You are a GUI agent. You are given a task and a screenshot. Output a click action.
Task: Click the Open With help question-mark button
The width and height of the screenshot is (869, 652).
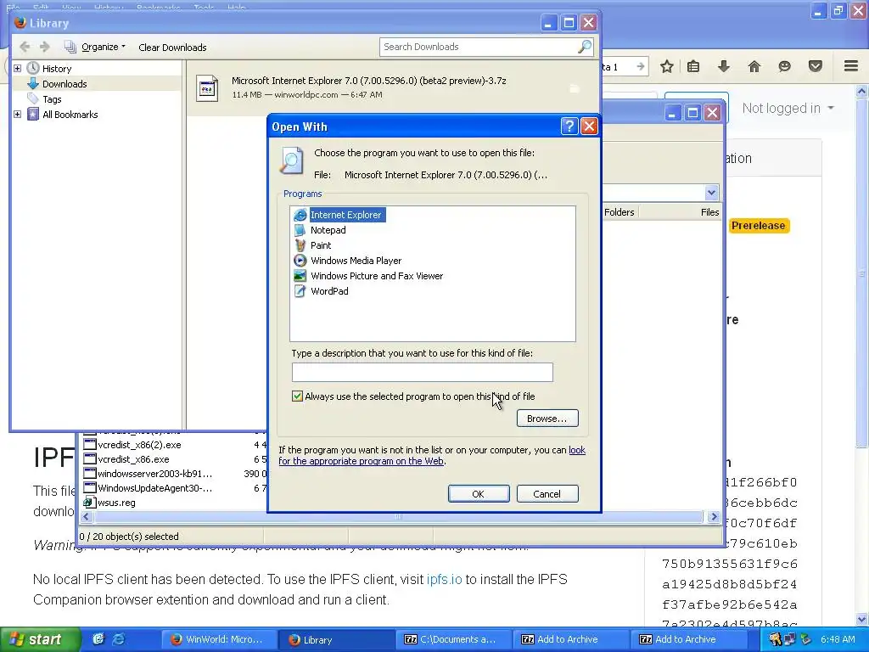(569, 126)
